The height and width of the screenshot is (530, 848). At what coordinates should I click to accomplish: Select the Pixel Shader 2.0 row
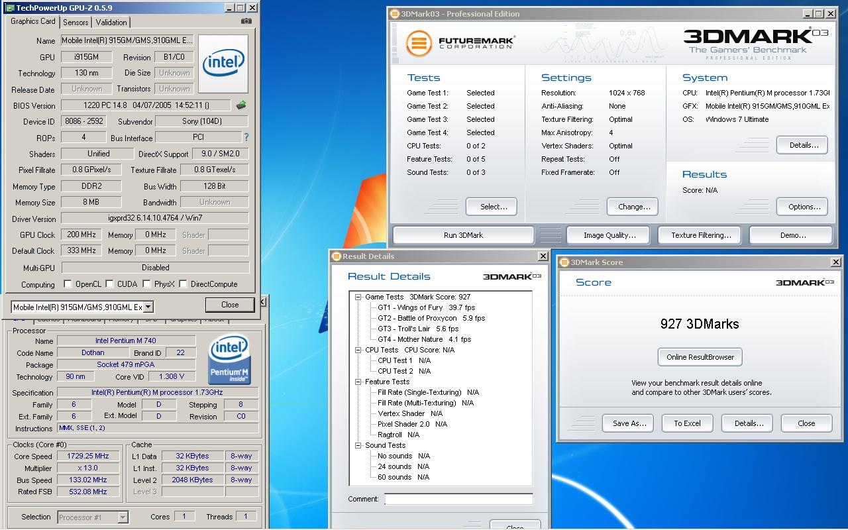click(412, 425)
